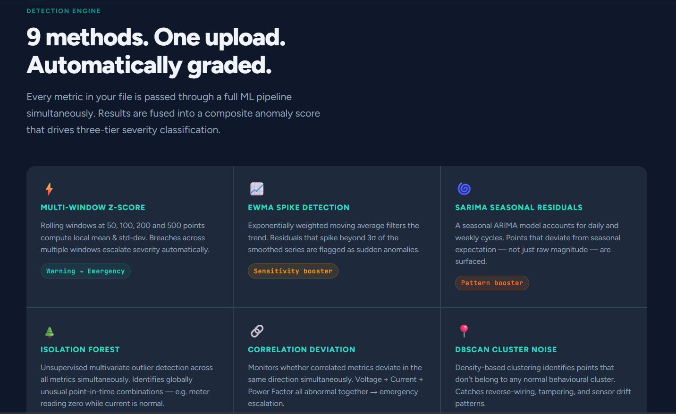Click the Sensitivity booster badge
The height and width of the screenshot is (414, 676).
pos(293,270)
